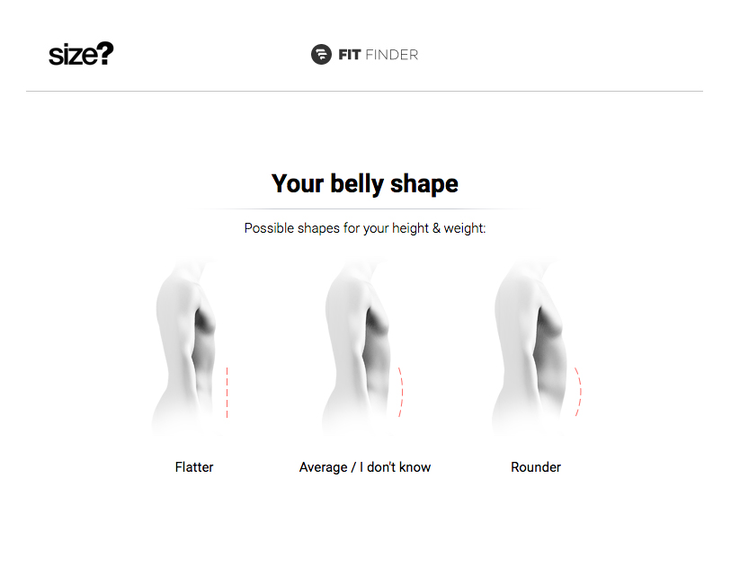This screenshot has width=731, height=576.
Task: Click red dashed curve on Rounder figure
Action: pyautogui.click(x=578, y=392)
